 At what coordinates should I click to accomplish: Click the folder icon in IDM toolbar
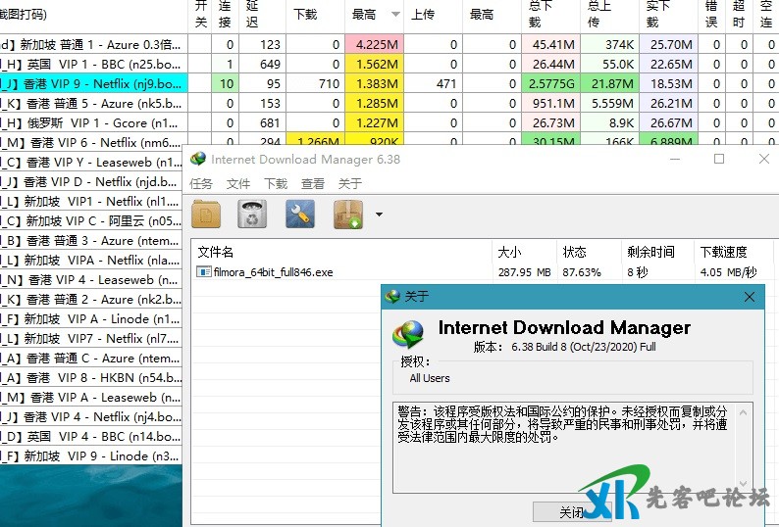click(x=206, y=213)
